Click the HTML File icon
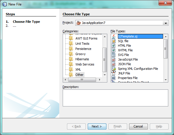The height and width of the screenshot is (135, 174). 114,46
